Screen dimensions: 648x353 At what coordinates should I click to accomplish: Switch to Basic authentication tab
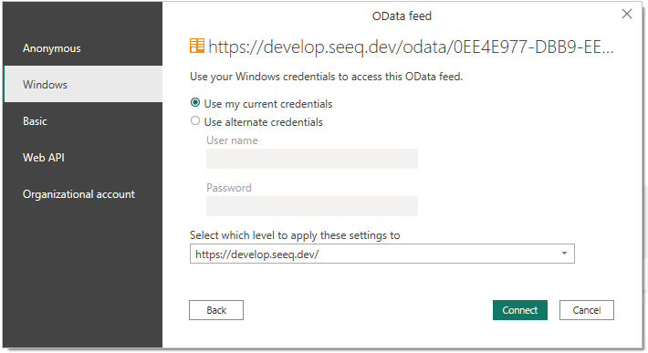[83, 121]
